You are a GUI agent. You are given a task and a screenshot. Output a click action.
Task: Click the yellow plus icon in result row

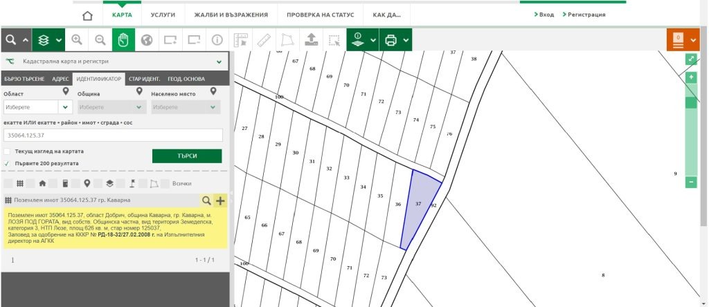click(221, 201)
